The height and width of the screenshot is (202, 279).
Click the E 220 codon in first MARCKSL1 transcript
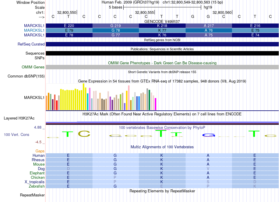[x=69, y=26]
